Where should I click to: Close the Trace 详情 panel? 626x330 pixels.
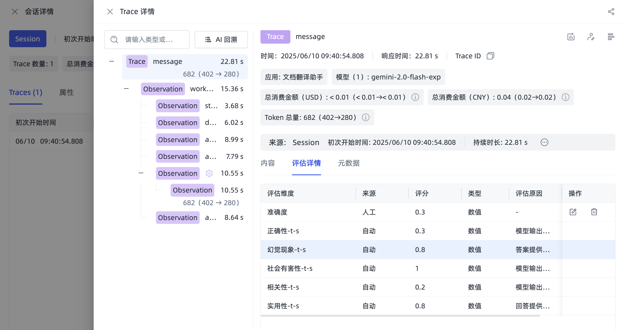[x=110, y=12]
